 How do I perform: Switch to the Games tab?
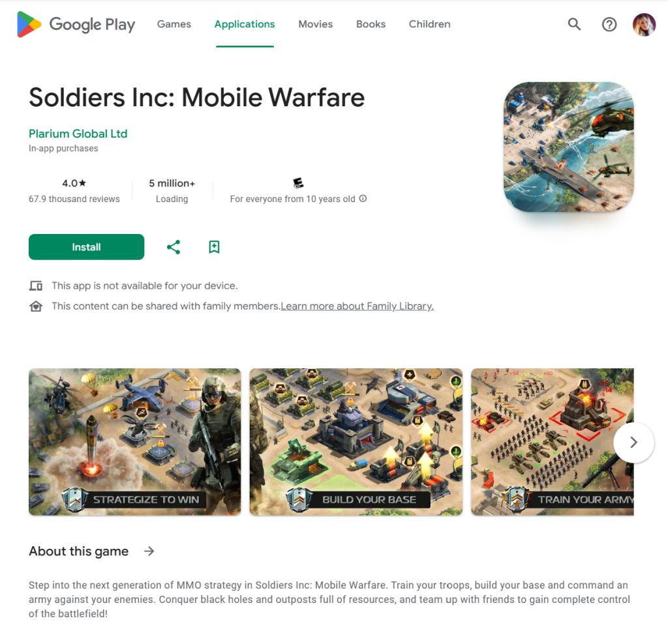pos(174,24)
